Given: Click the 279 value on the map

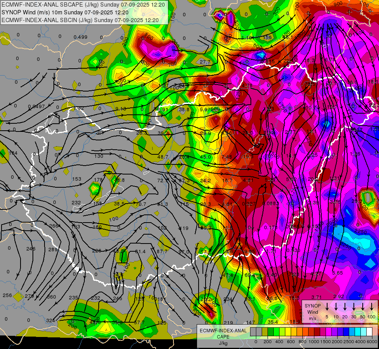Looking at the screenshot, I should [x=29, y=296].
